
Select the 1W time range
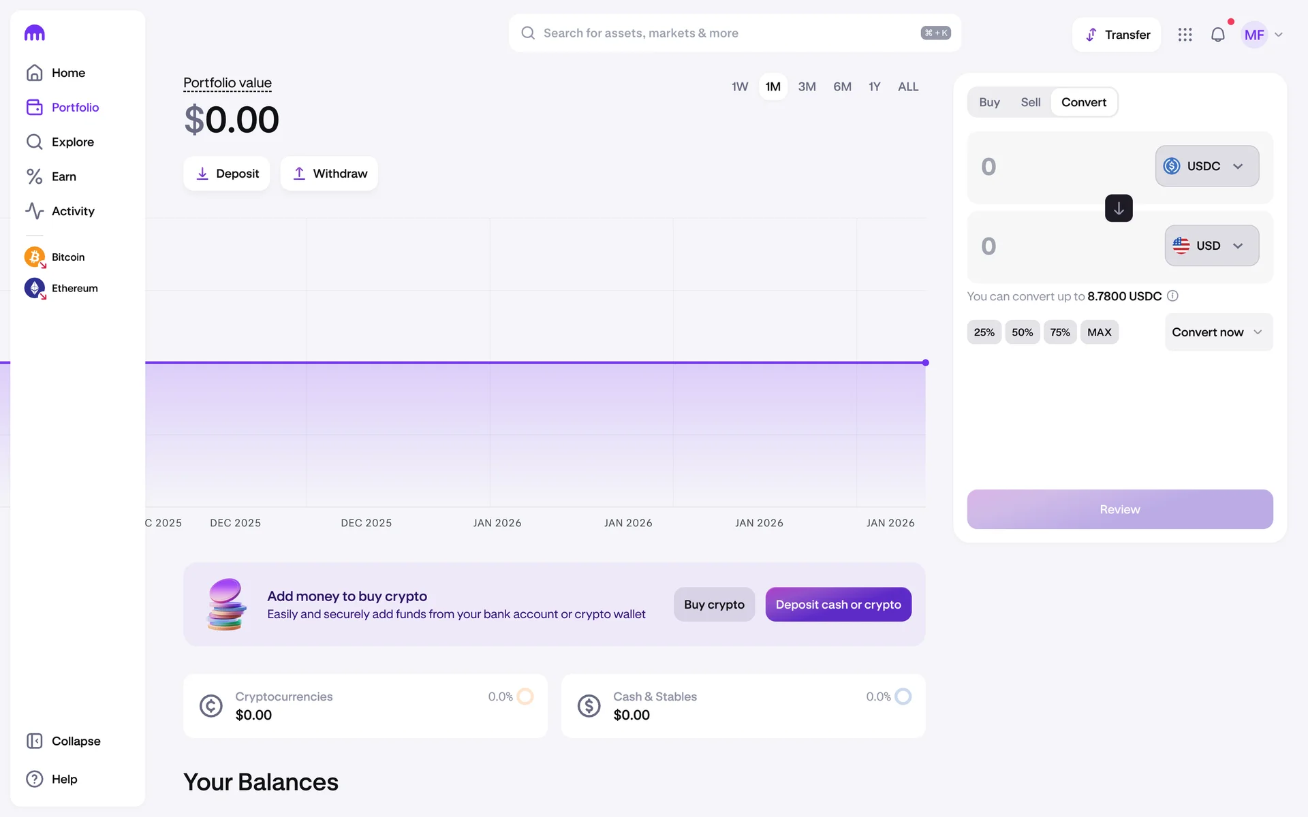[739, 86]
